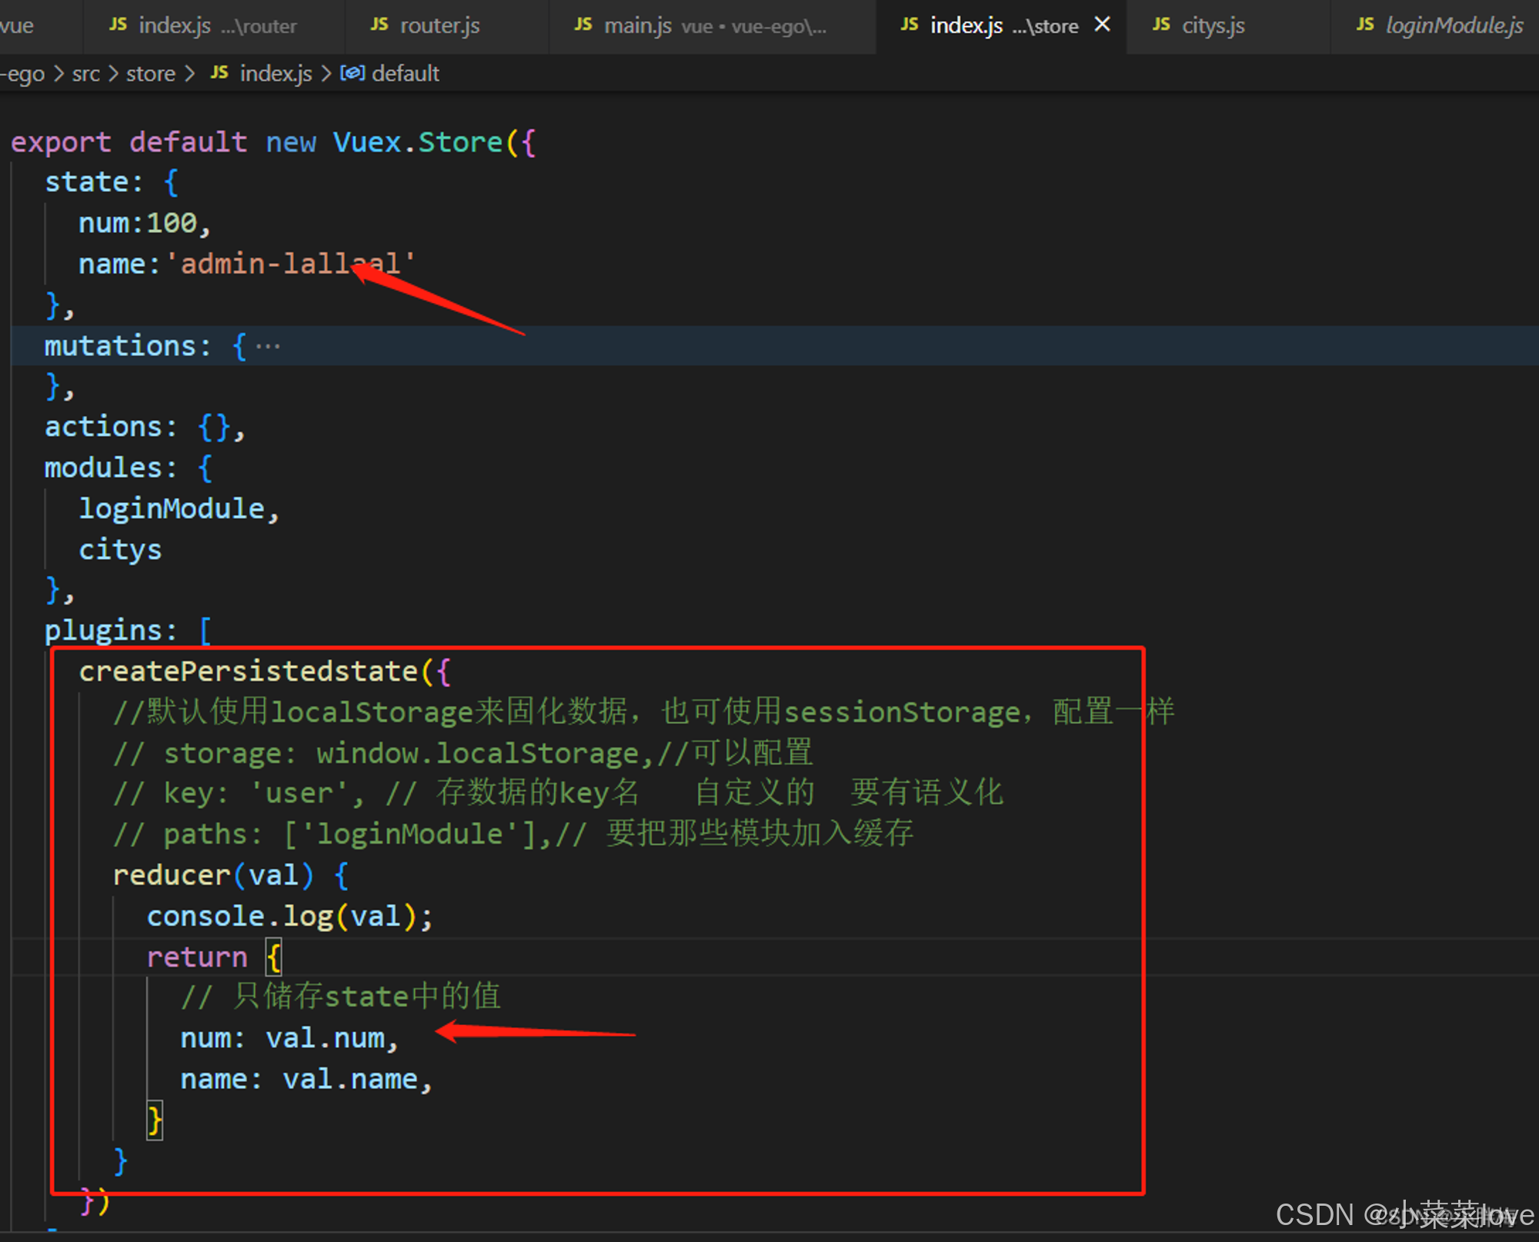1539x1242 pixels.
Task: Switch to the citys.js tab
Action: click(x=1212, y=26)
